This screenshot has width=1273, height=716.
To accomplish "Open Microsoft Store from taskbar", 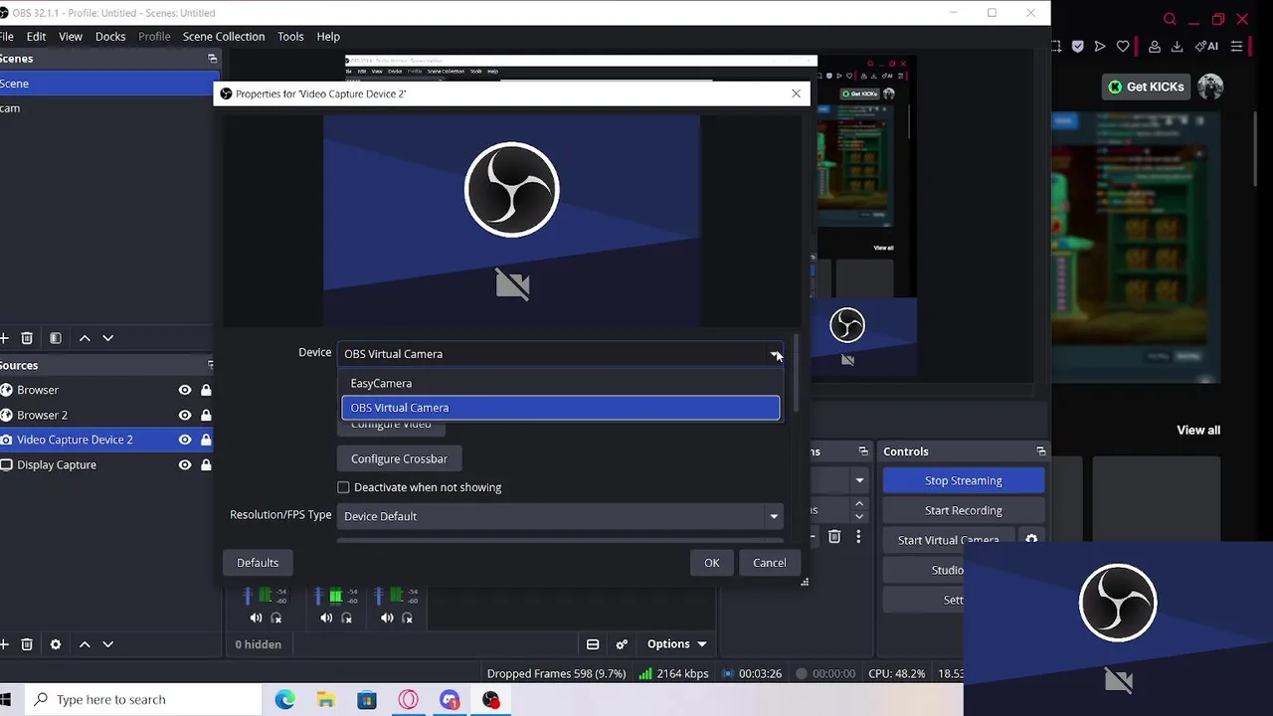I will (367, 700).
